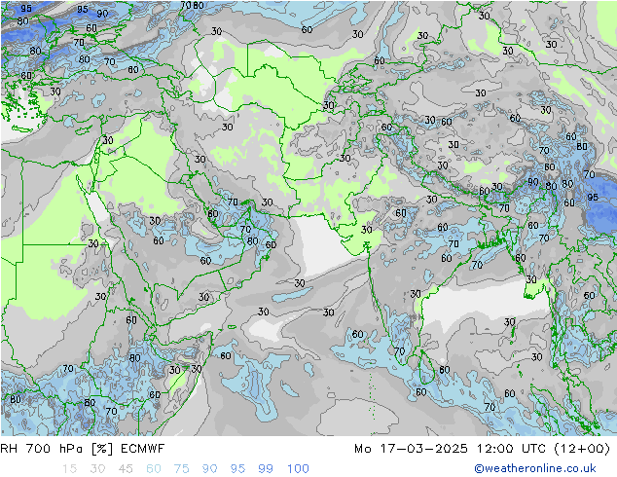Click the legend value 45
The image size is (617, 477).
coord(126,469)
